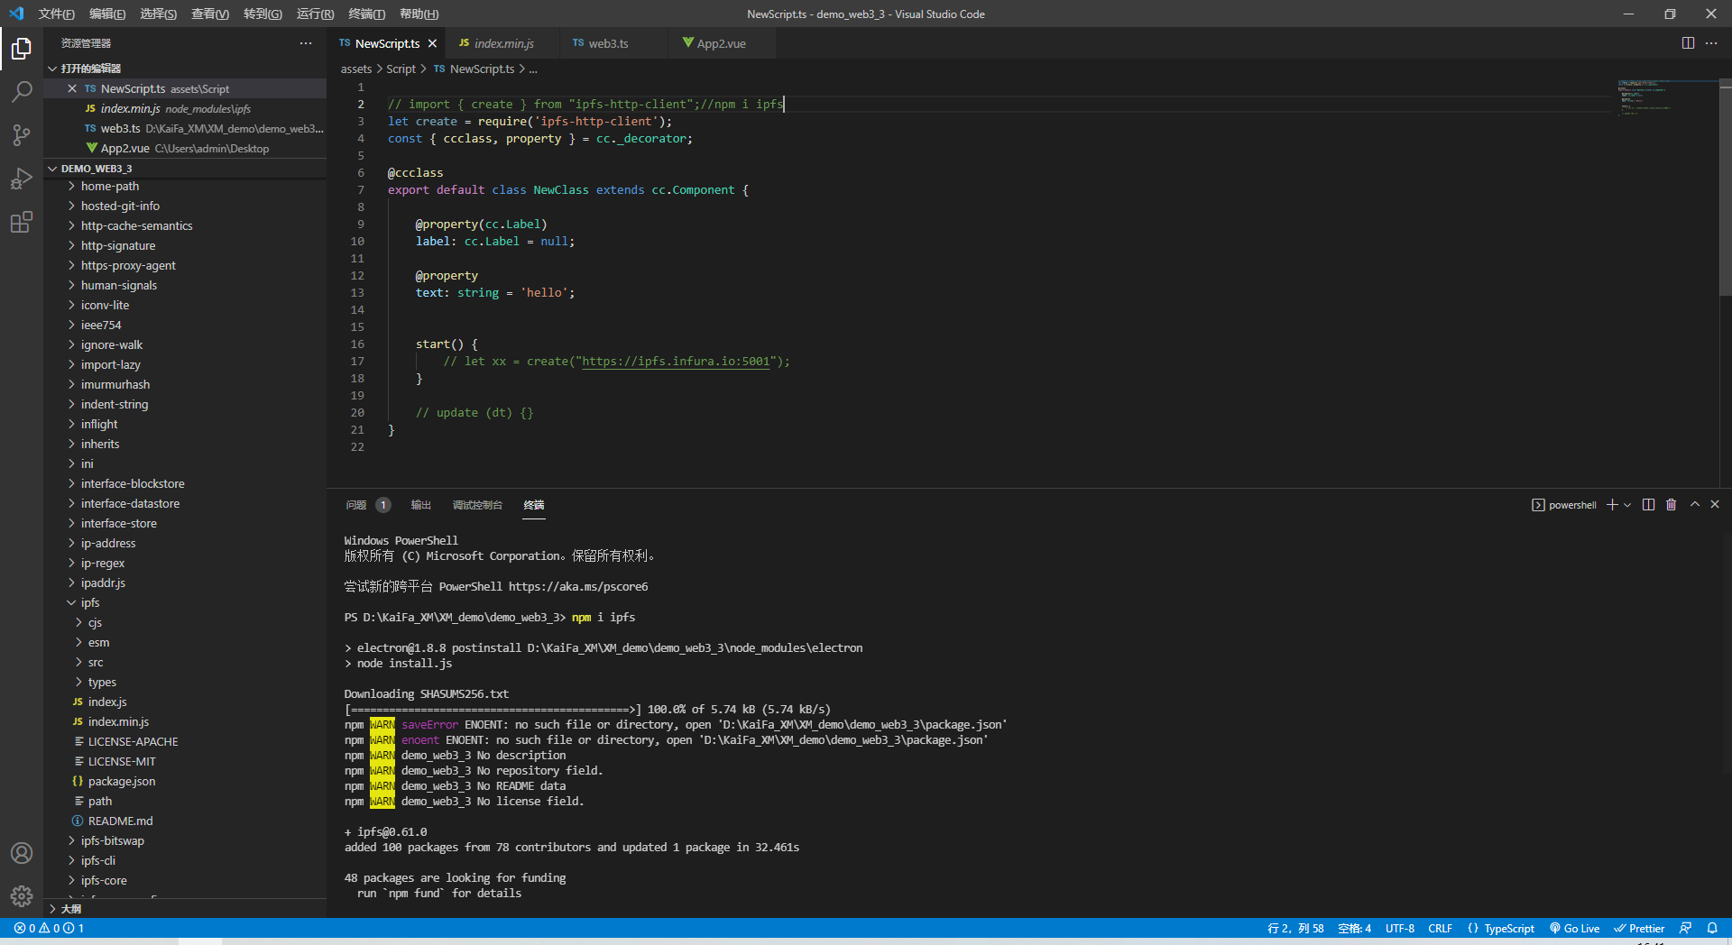Click the feedback icon in status bar
This screenshot has width=1732, height=945.
(x=1685, y=928)
